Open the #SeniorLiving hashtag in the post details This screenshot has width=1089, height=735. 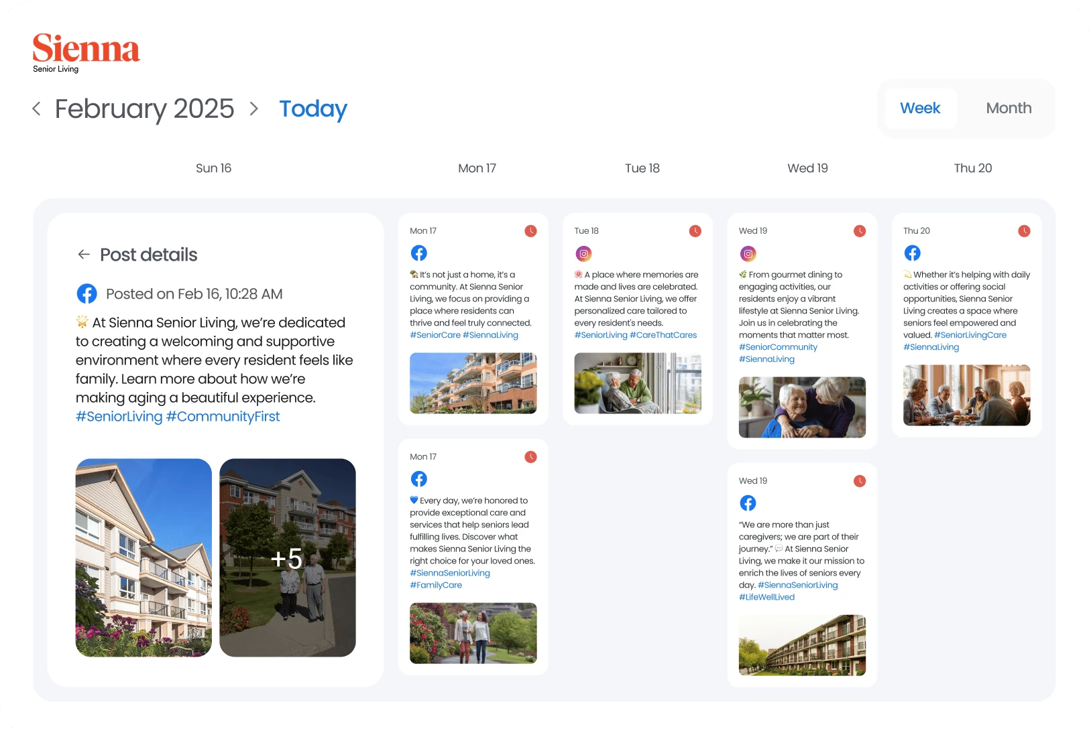119,416
